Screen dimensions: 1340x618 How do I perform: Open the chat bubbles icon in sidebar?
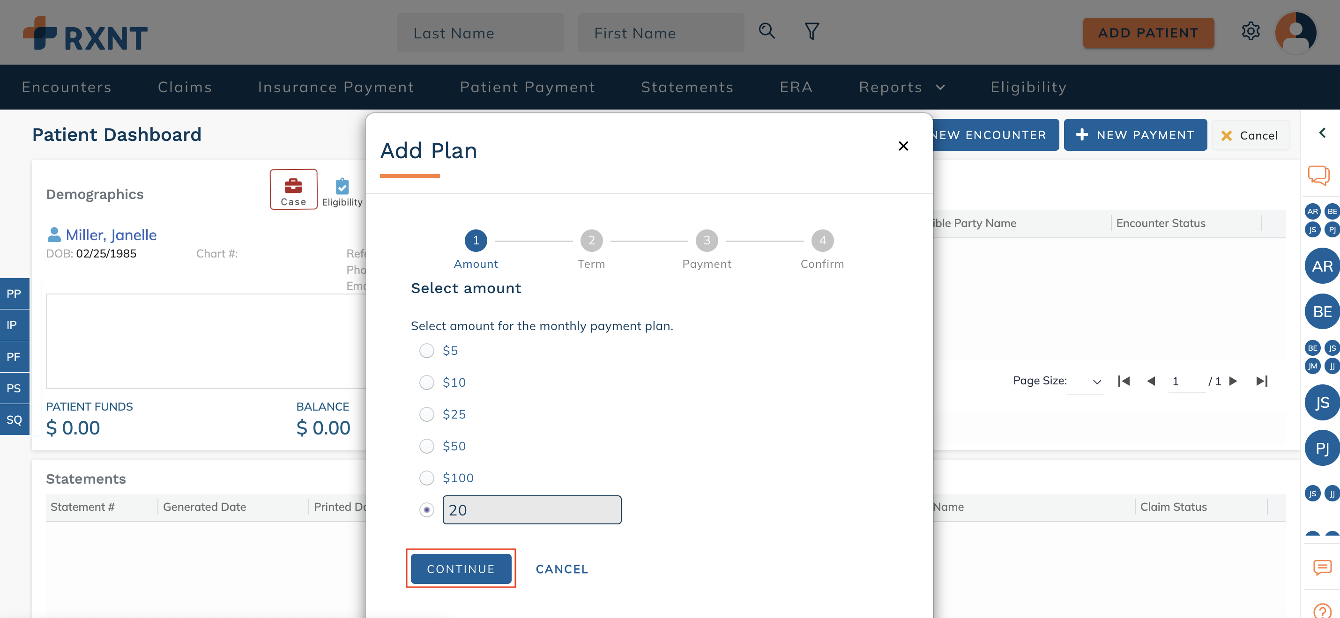[x=1318, y=176]
